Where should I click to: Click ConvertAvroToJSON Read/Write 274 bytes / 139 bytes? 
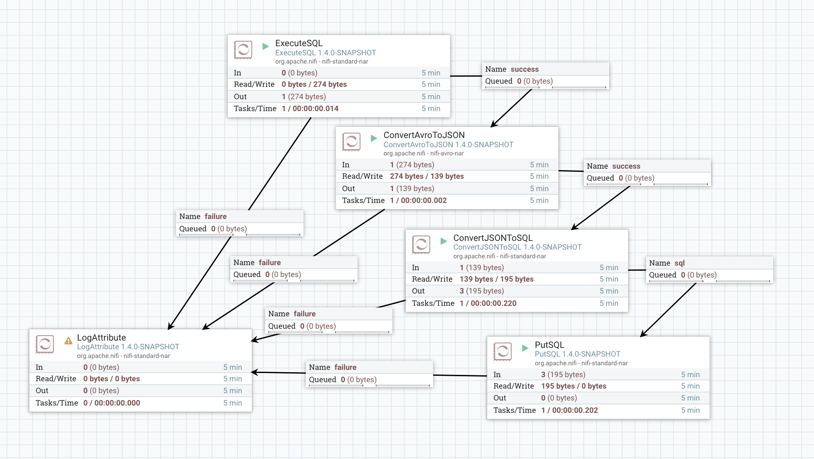click(x=427, y=176)
